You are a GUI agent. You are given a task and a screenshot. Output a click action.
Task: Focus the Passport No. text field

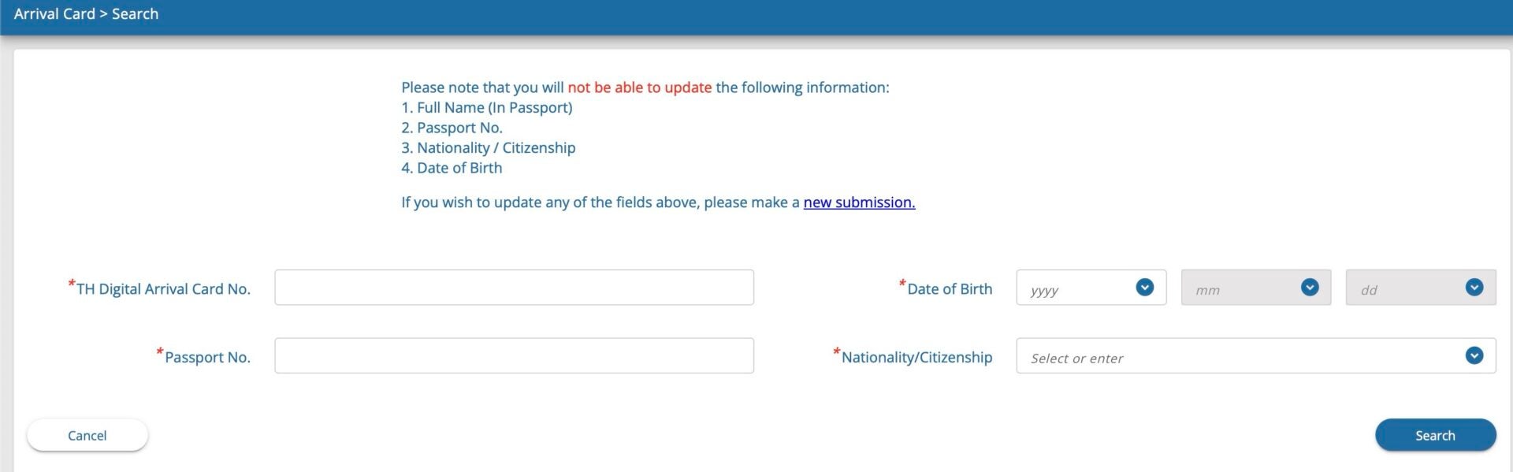point(514,356)
